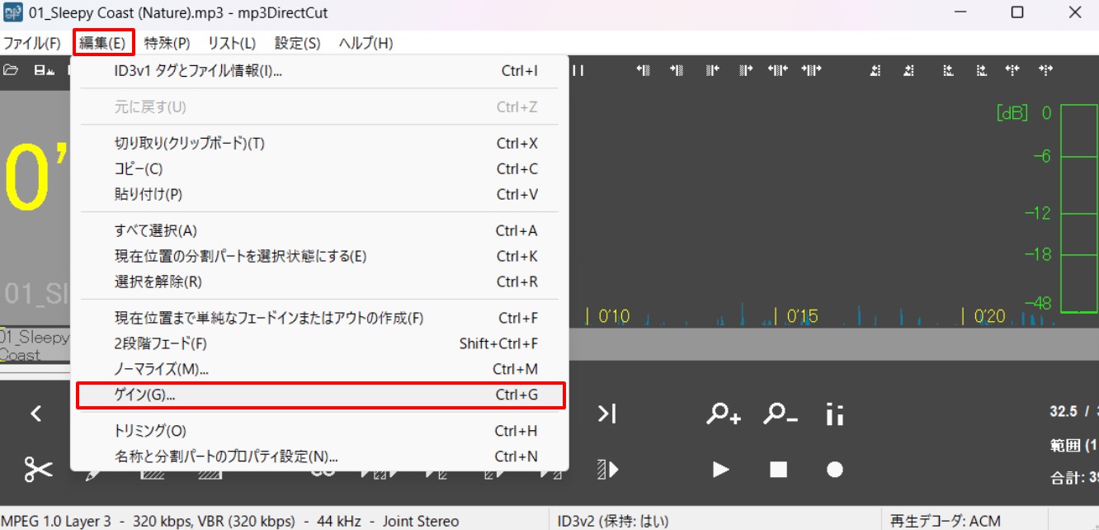Close the open 編集(E) menu
This screenshot has height=530, width=1099.
tap(103, 43)
